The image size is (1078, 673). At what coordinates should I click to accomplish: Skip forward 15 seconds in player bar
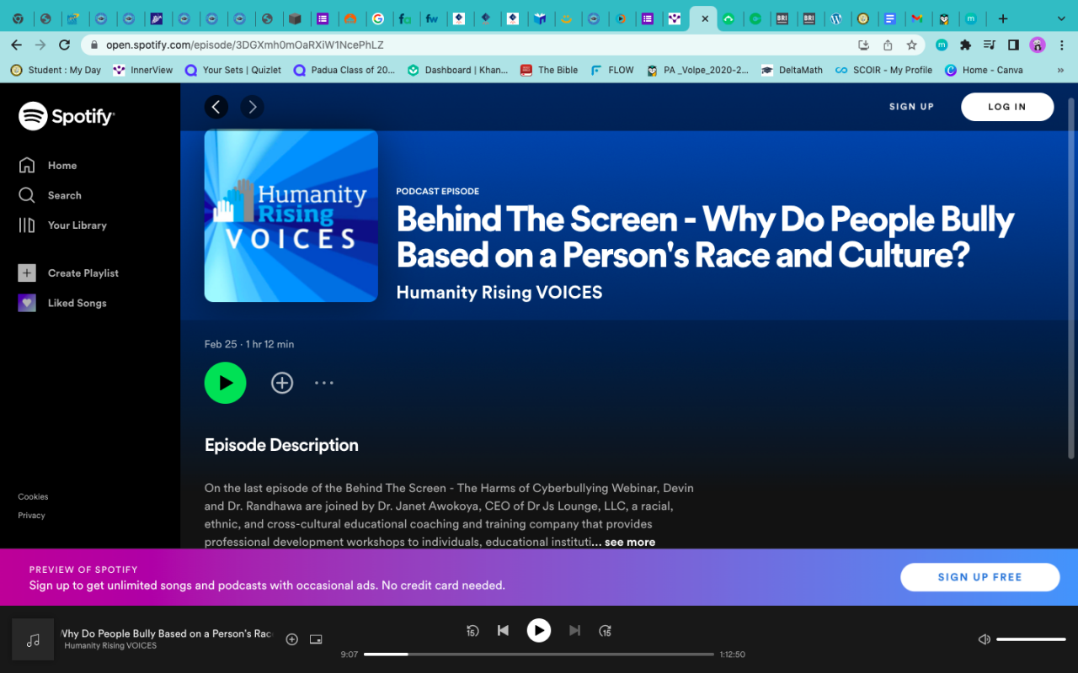pyautogui.click(x=605, y=630)
